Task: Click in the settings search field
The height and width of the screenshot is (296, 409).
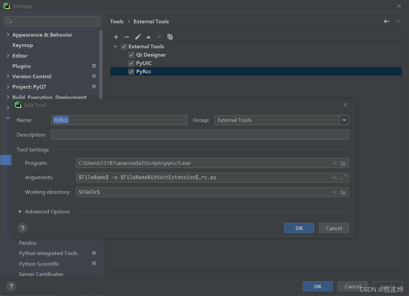Action: pos(52,21)
